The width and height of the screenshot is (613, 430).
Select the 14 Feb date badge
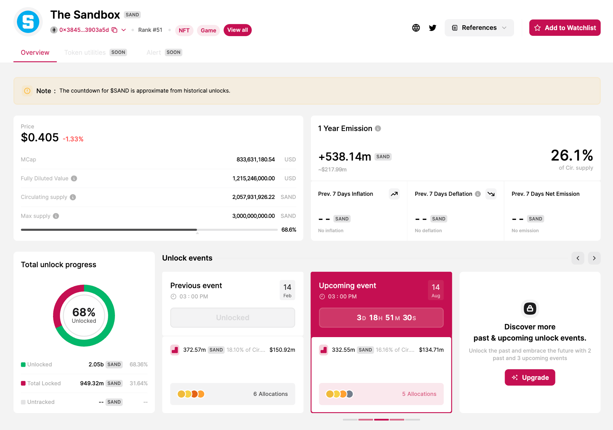[x=287, y=290]
